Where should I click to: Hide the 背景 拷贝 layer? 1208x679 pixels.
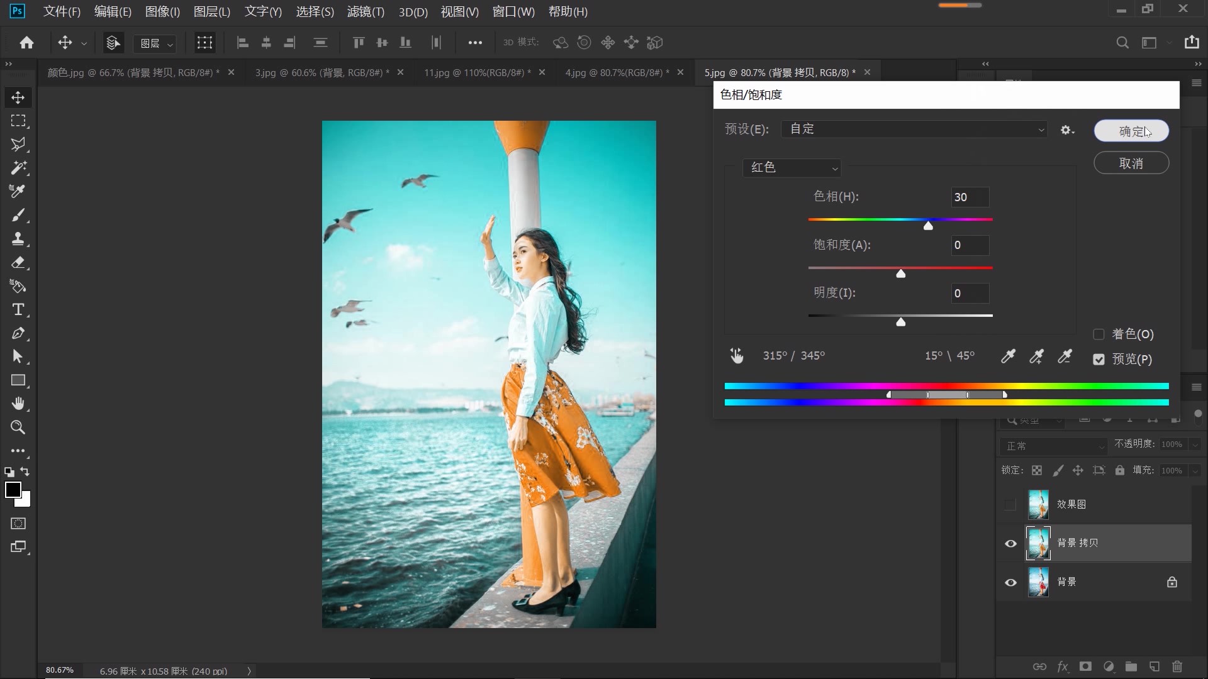point(1010,543)
